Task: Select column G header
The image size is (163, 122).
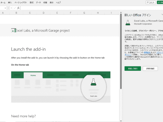Action: [84, 13]
